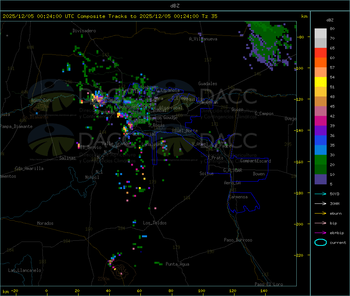The height and width of the screenshot is (296, 350).
Task: Pick the yellow 51–54 dBZ color swatch
Action: pos(320,82)
